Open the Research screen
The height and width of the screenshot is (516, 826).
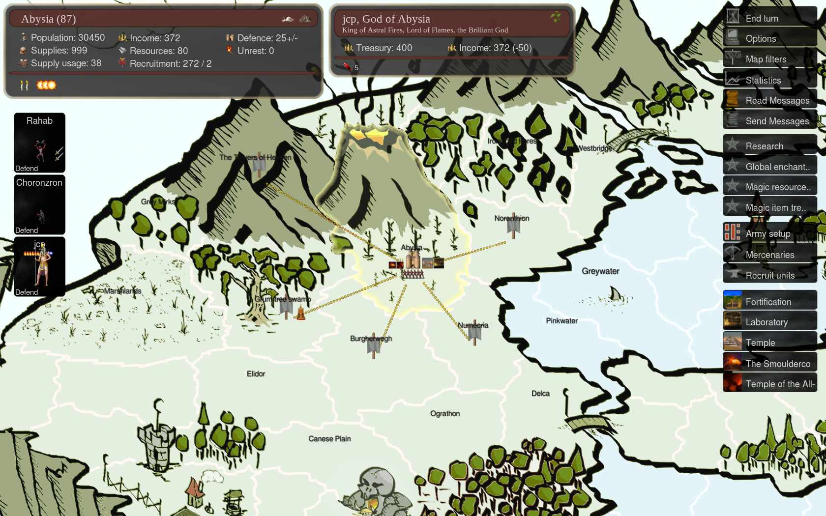[x=770, y=145]
